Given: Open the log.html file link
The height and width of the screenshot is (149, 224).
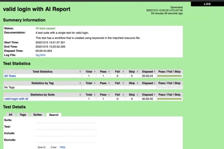Looking at the screenshot, I should [40, 55].
